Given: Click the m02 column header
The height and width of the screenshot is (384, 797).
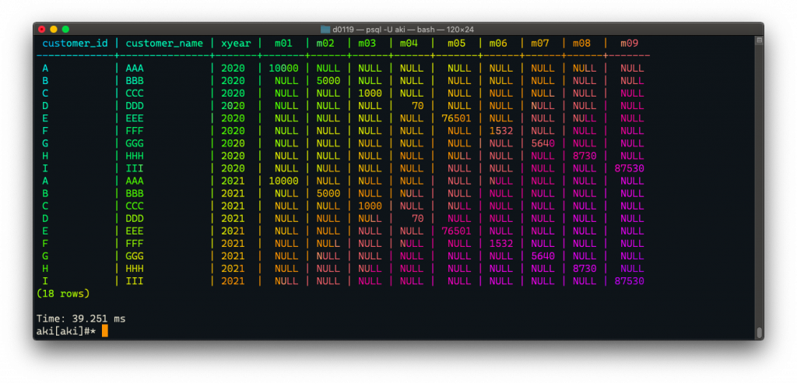Looking at the screenshot, I should tap(325, 44).
